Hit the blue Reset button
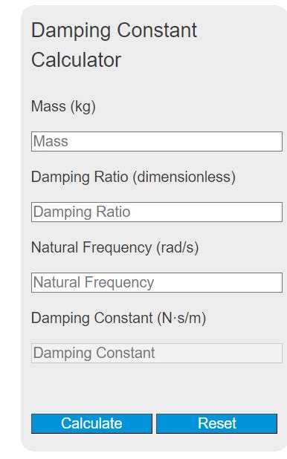Viewport: 287px width, 459px height. [216, 423]
